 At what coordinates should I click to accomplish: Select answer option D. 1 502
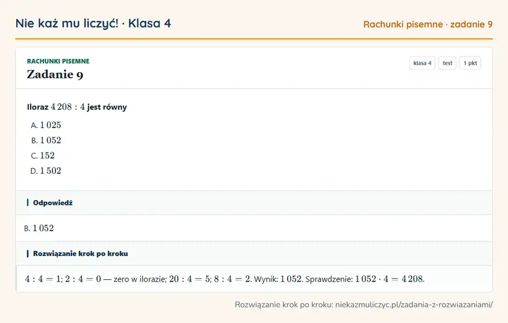coord(46,171)
